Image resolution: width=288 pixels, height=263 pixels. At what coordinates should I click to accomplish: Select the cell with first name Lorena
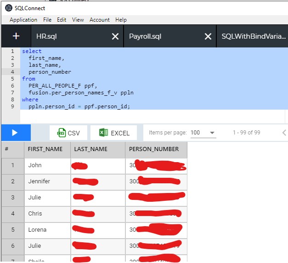pyautogui.click(x=47, y=230)
